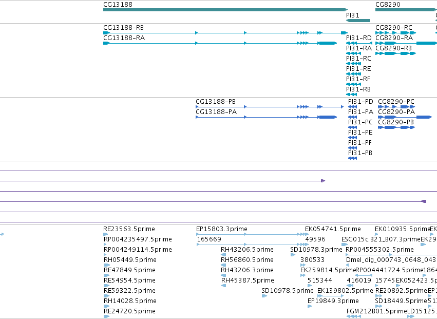Open EST EP15803.3prime
Image resolution: width=437 pixels, height=319 pixels.
pos(221,229)
